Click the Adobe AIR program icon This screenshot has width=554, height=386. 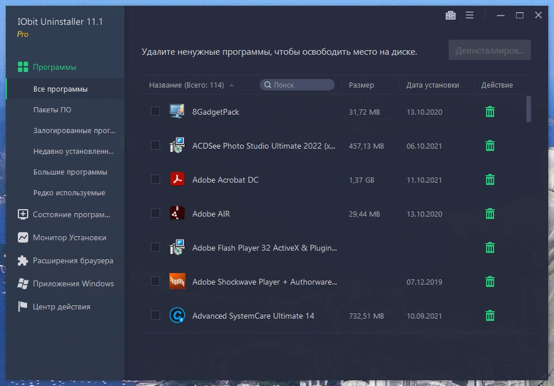click(177, 213)
